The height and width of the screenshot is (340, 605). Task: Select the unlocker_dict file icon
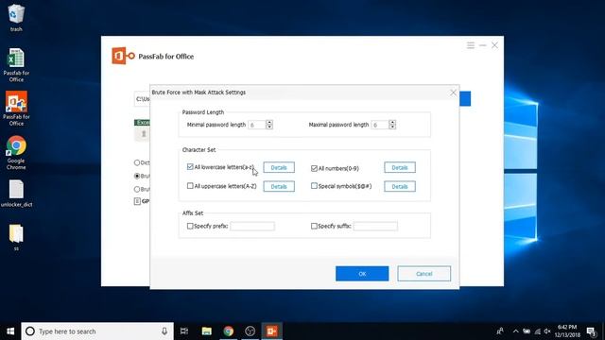[x=16, y=194]
